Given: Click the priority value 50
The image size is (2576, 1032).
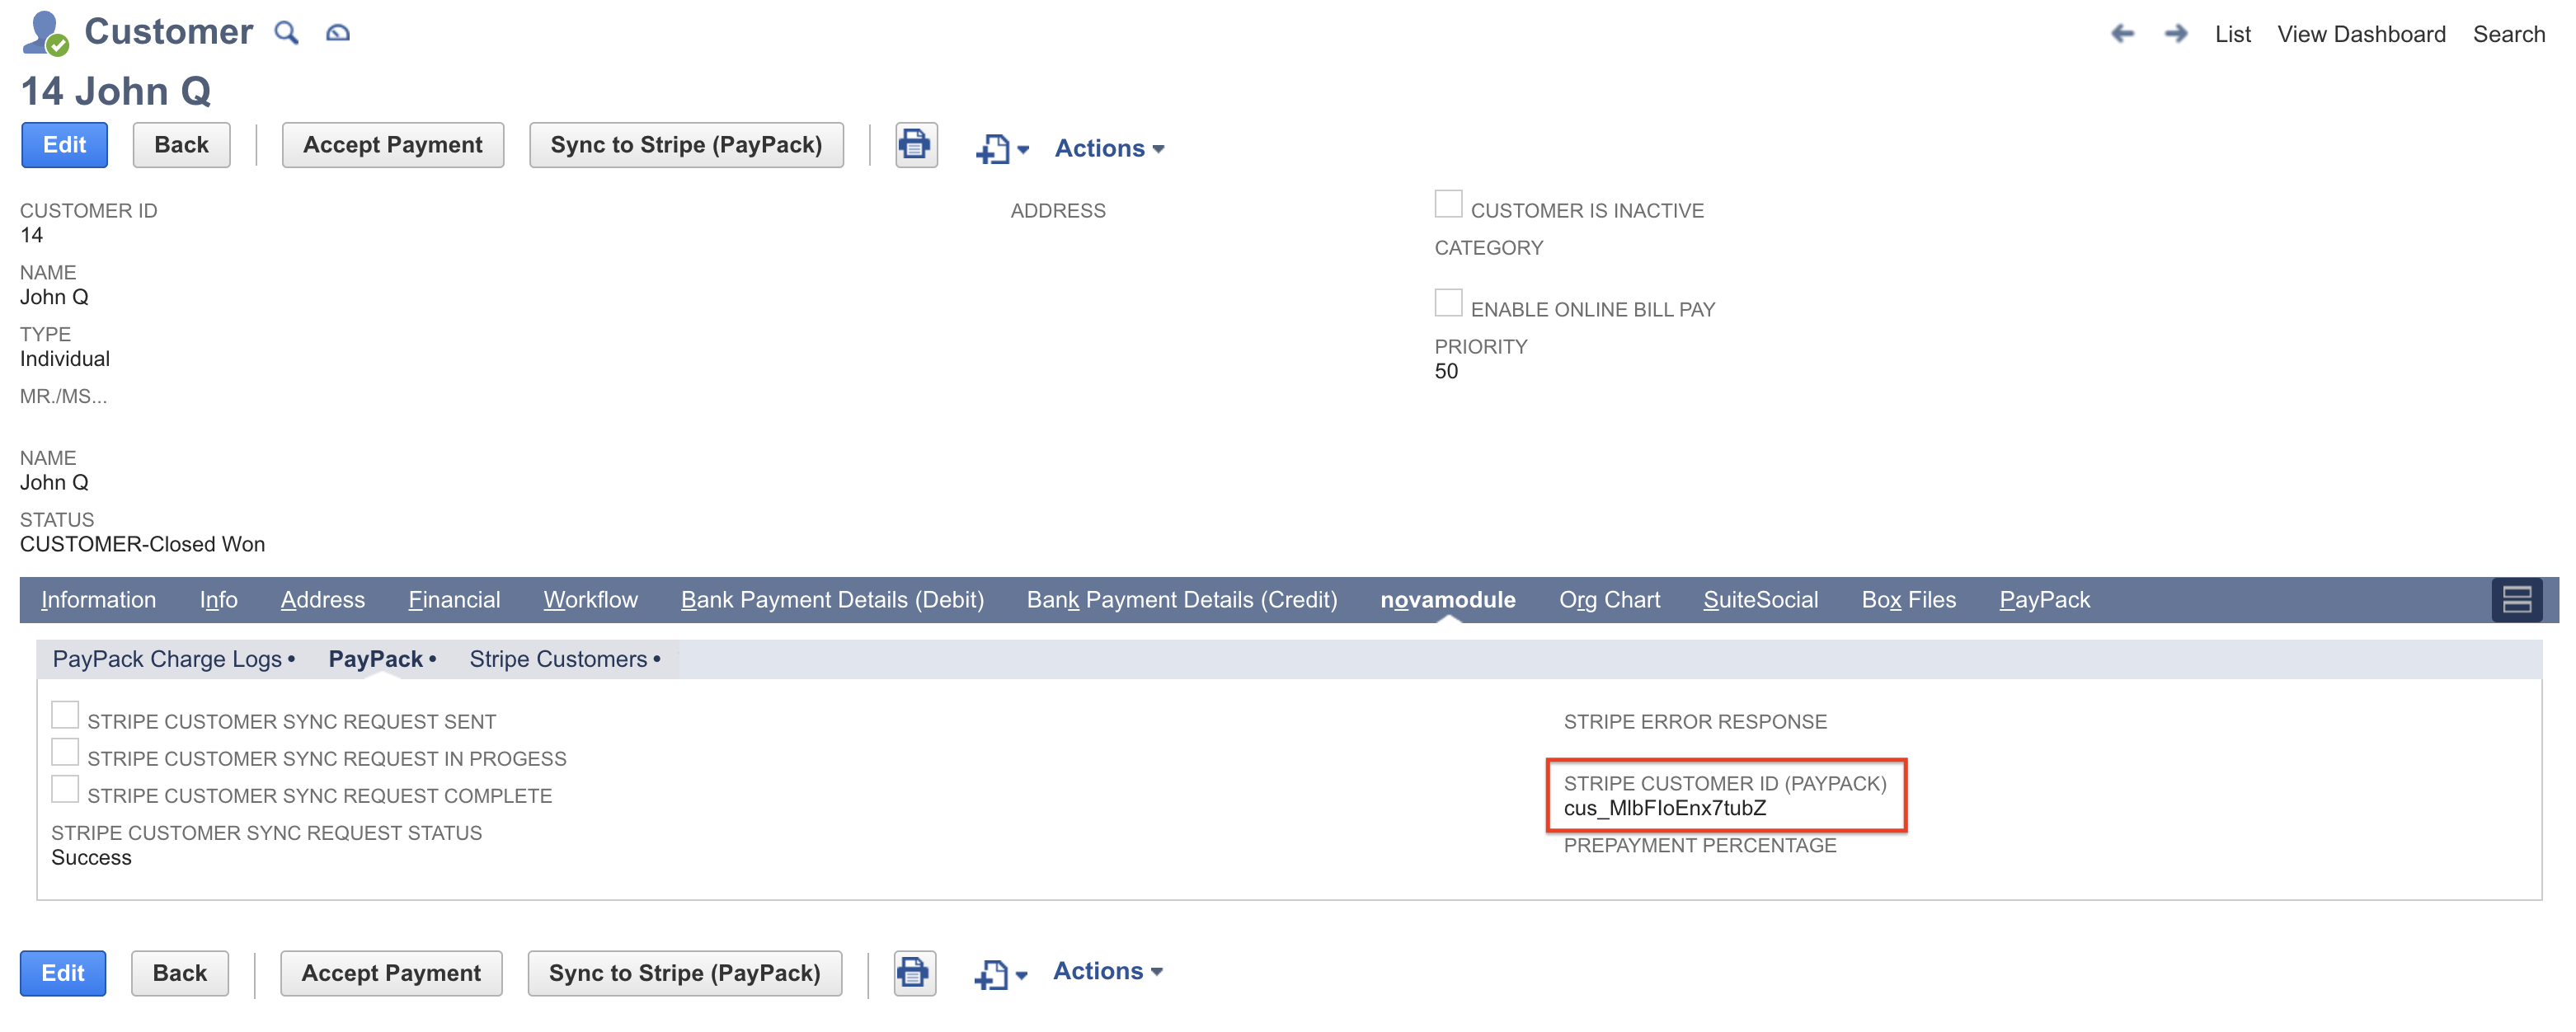Looking at the screenshot, I should [x=1446, y=372].
